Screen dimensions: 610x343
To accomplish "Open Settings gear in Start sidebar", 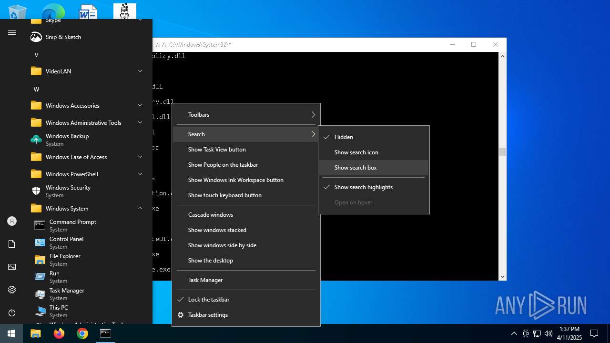I will click(12, 290).
